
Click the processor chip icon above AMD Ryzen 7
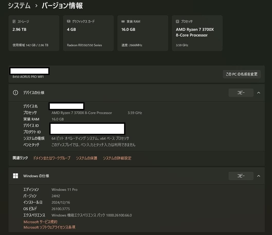pos(177,21)
